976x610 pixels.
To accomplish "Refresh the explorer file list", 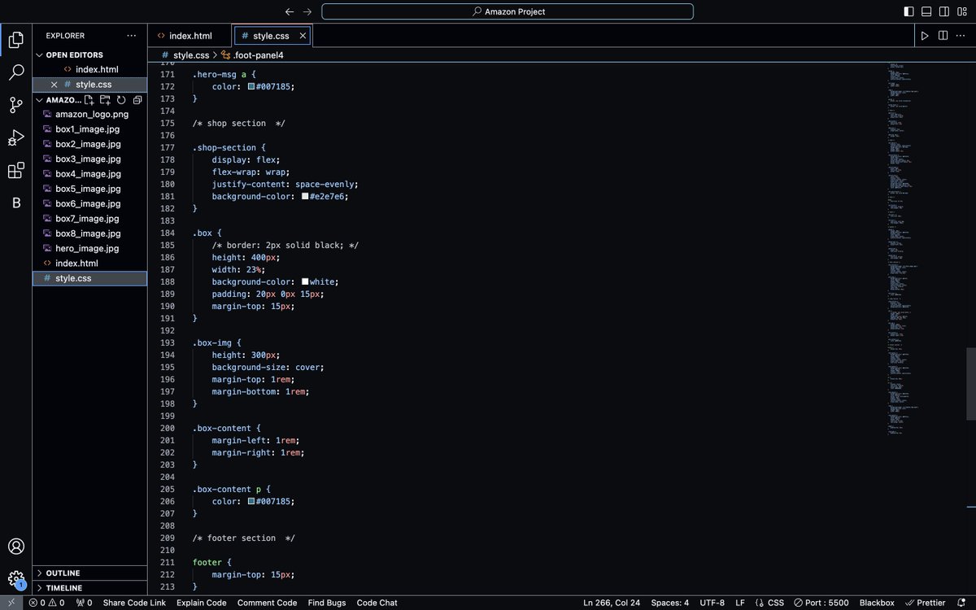I will [x=120, y=99].
